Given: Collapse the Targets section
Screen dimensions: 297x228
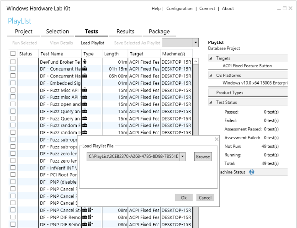Looking at the screenshot, I should pyautogui.click(x=211, y=59).
